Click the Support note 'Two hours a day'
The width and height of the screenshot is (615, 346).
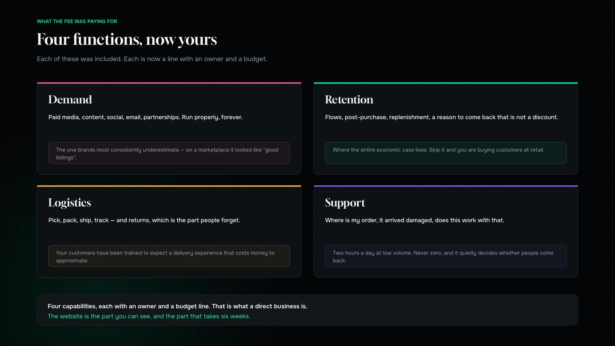coord(446,256)
